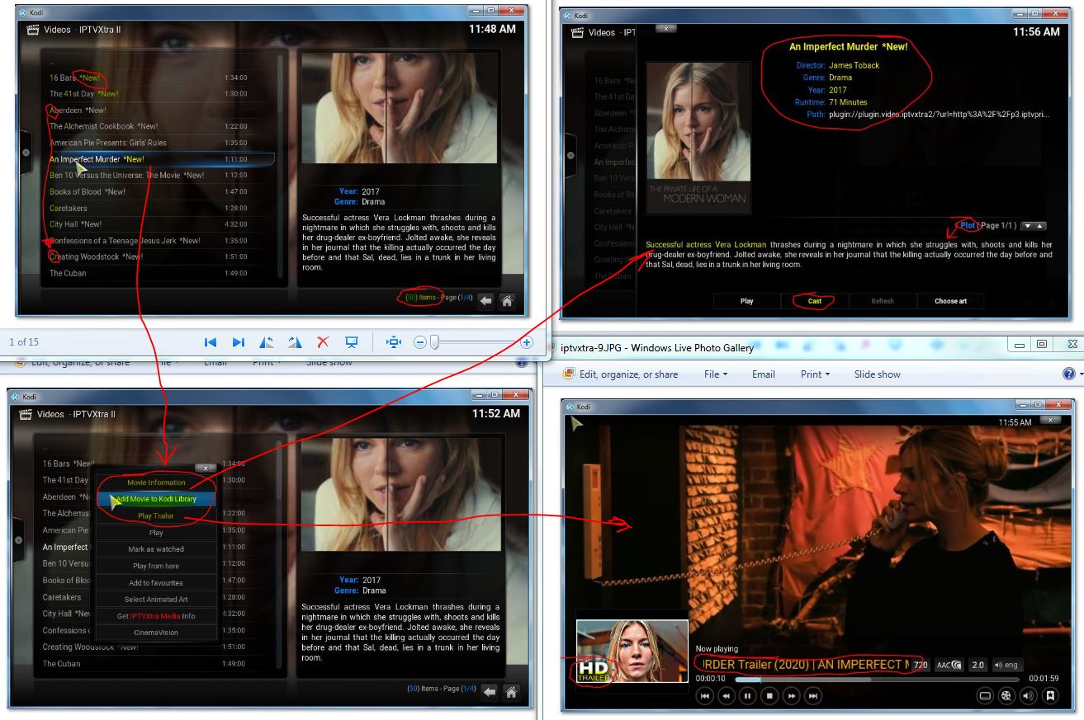Screen dimensions: 1084x720
Task: Select Get IPTVXtra Media Info entry
Action: point(156,616)
